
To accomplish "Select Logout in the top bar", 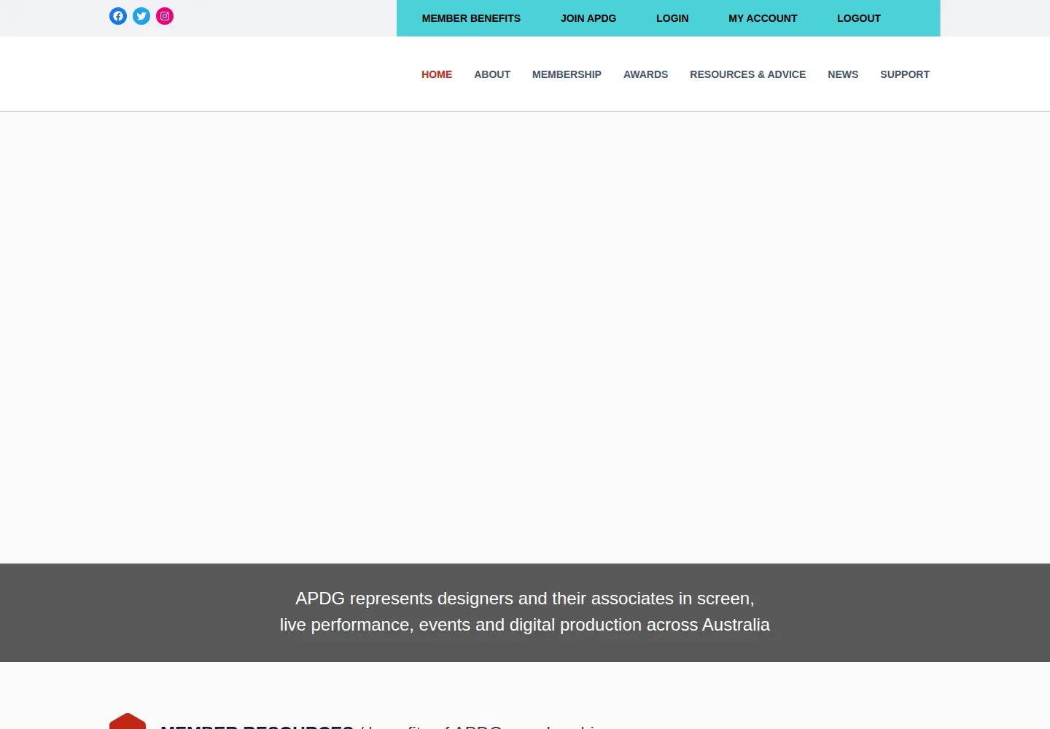I will (859, 18).
